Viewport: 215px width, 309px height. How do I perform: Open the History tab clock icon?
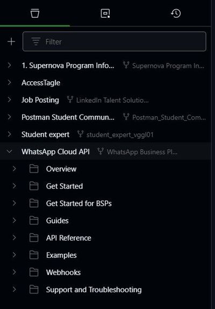(x=176, y=13)
